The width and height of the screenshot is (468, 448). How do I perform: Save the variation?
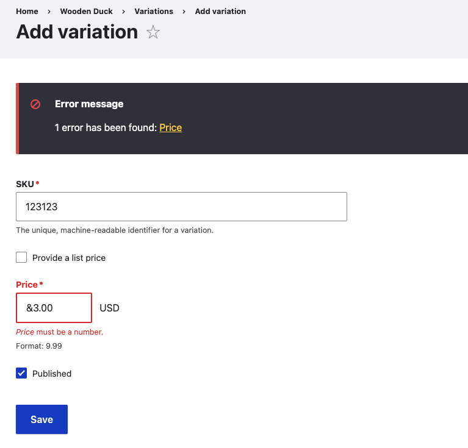point(41,419)
